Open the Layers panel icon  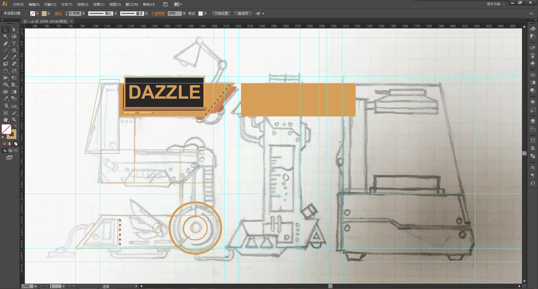(x=533, y=121)
